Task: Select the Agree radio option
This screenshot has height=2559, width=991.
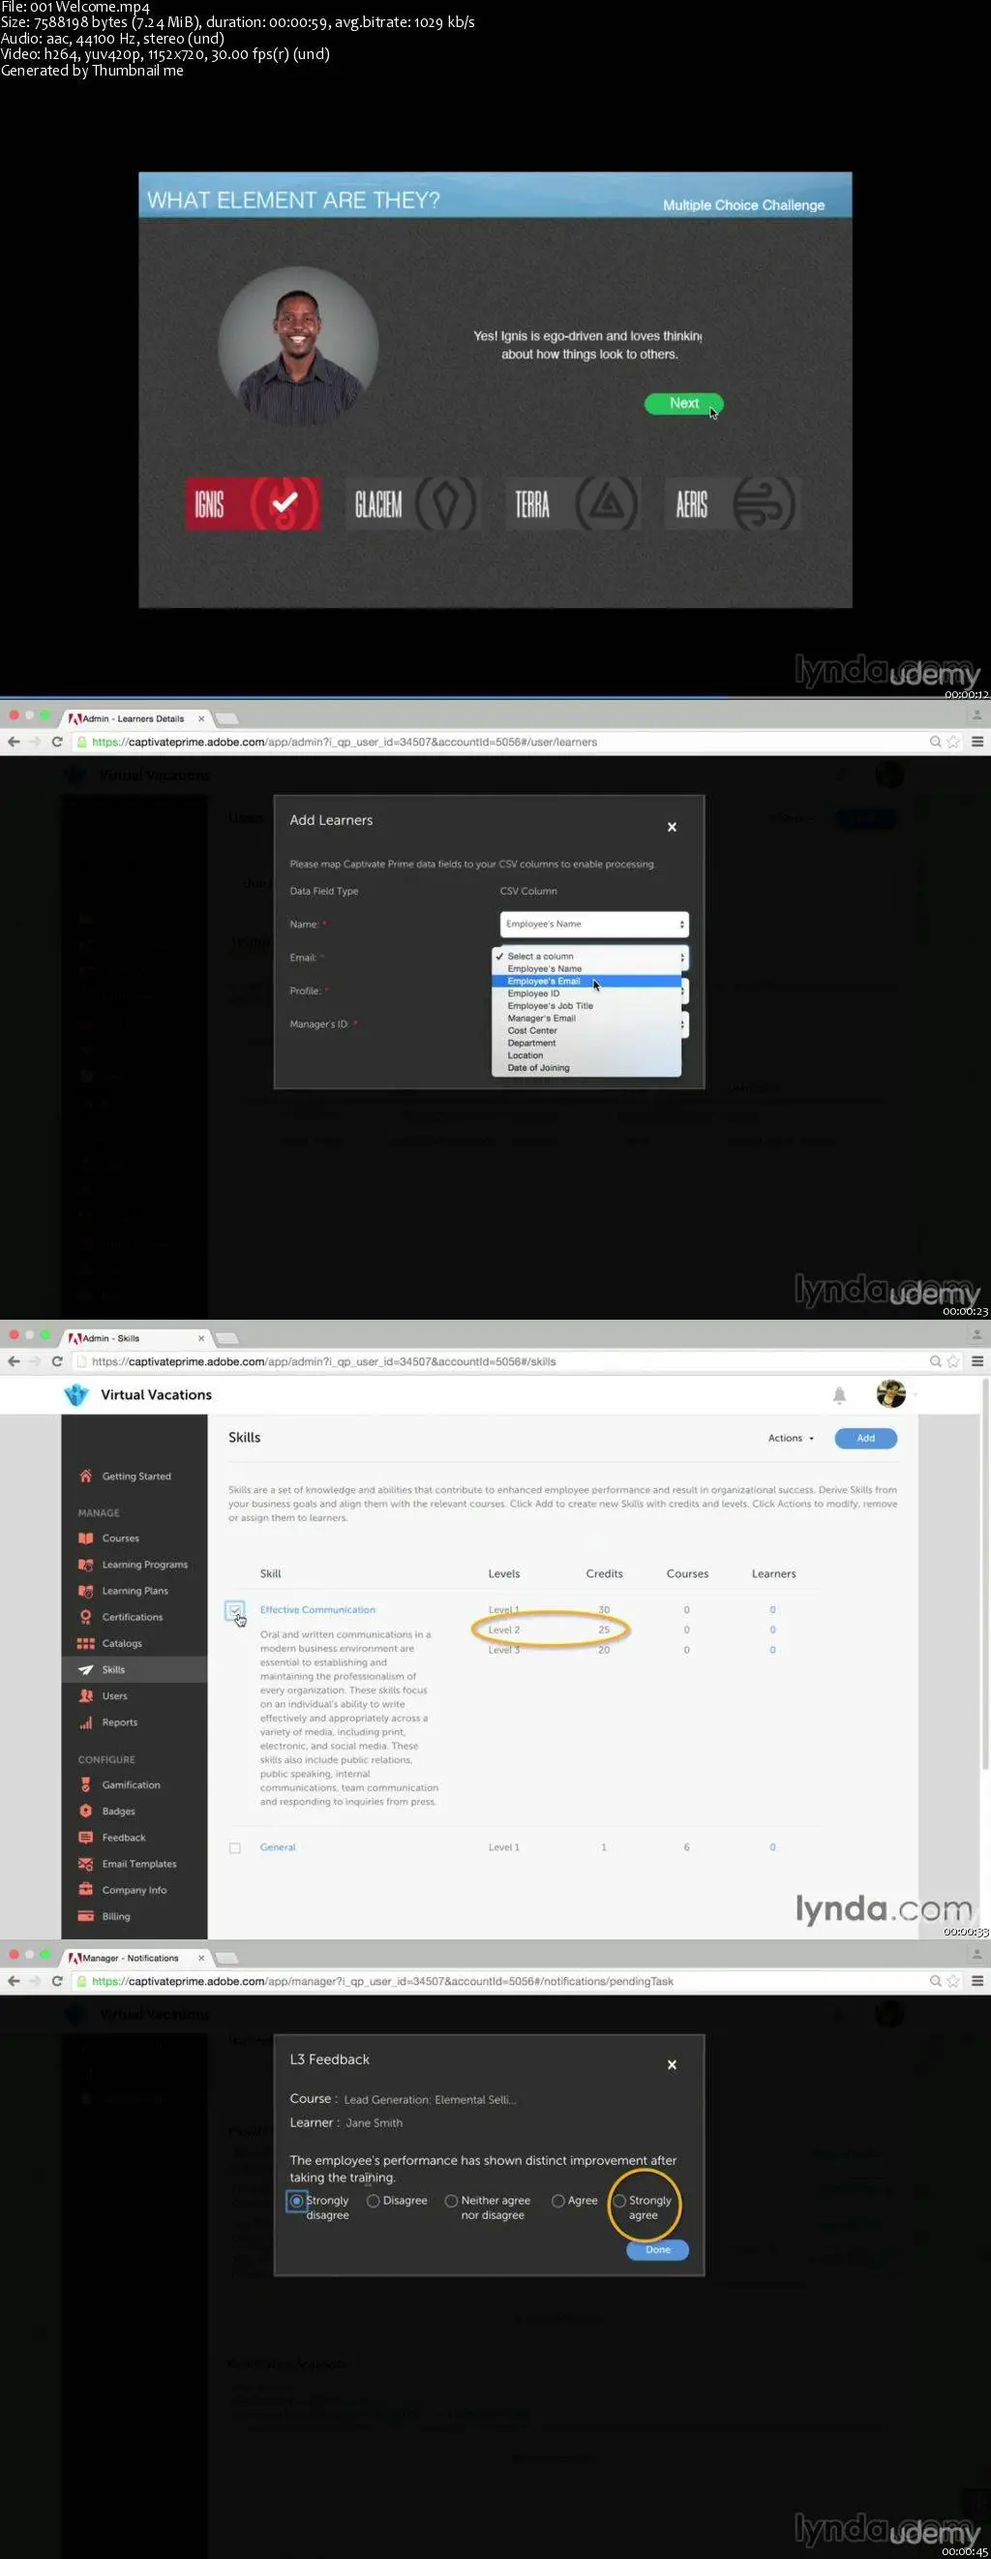Action: [x=558, y=2201]
